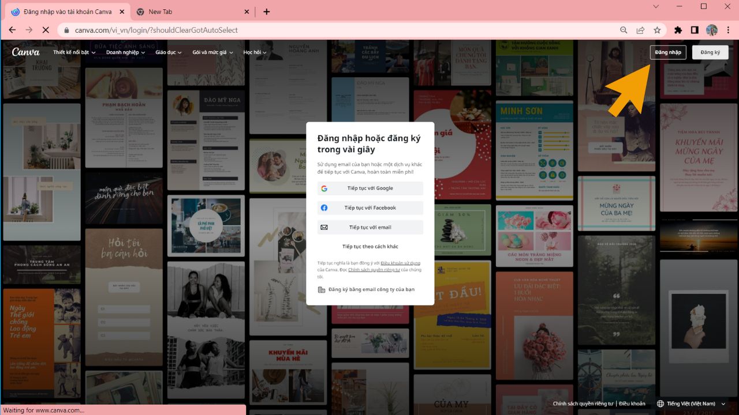739x415 pixels.
Task: Click the padlock site info icon
Action: click(x=67, y=30)
